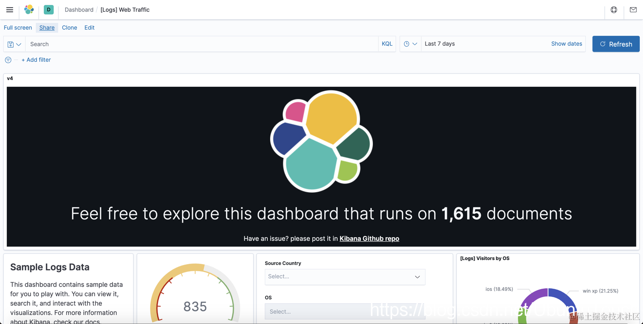Image resolution: width=643 pixels, height=324 pixels.
Task: Open the newsfeed mail icon
Action: [x=633, y=9]
